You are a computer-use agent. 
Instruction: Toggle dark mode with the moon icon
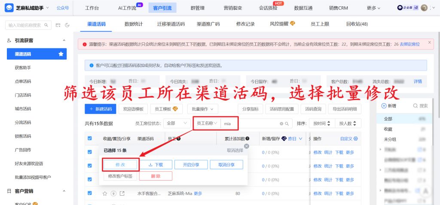[67, 25]
